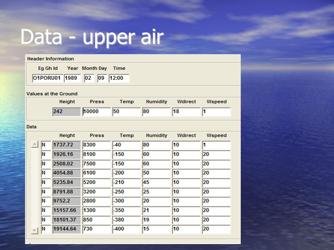The width and height of the screenshot is (334, 250).
Task: Select the ground Temp field 50
Action: (127, 112)
